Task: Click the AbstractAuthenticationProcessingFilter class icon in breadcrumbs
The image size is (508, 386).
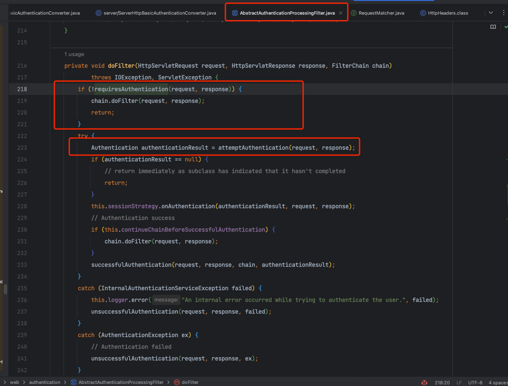Action: (74, 382)
